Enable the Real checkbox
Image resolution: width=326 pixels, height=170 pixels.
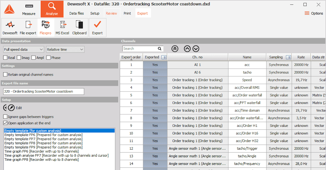[5, 58]
